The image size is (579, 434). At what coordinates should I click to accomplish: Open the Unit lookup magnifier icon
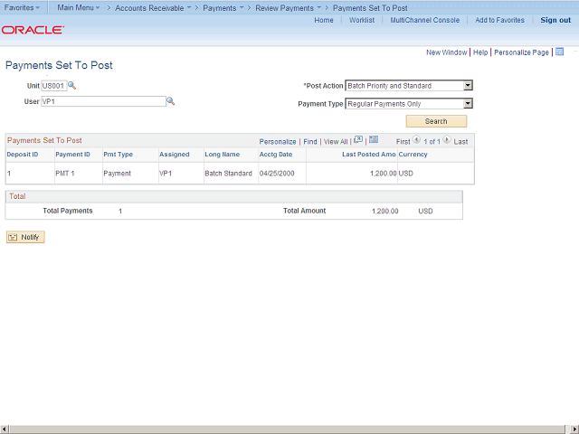coord(72,86)
